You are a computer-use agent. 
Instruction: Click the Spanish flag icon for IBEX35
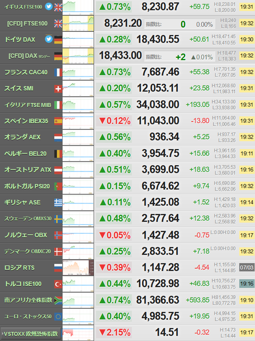pos(58,121)
